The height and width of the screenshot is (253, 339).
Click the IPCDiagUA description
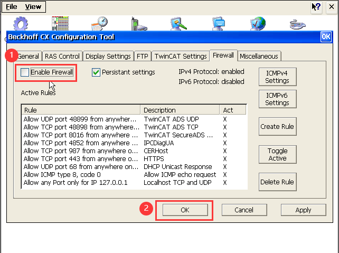click(159, 143)
